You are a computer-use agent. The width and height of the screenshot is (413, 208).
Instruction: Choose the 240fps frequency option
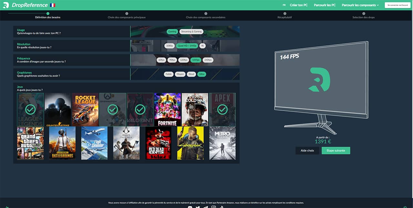[x=208, y=60]
